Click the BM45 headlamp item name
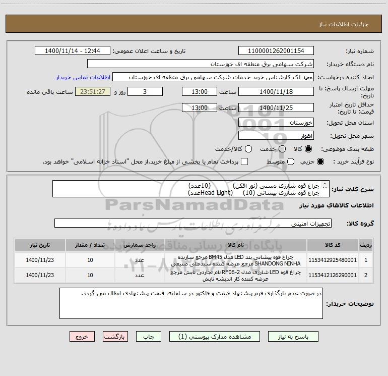The image size is (388, 376). pos(236,260)
